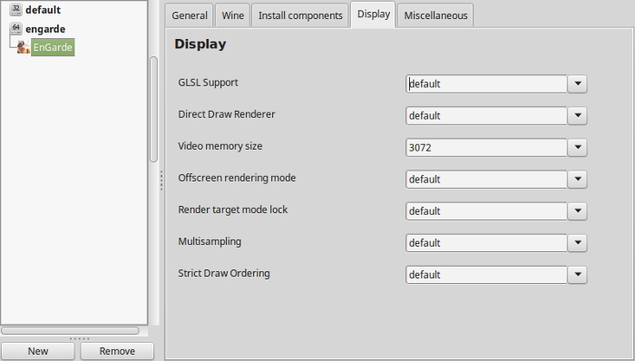The height and width of the screenshot is (361, 635).
Task: Select the engarde virtual drive
Action: (x=45, y=29)
